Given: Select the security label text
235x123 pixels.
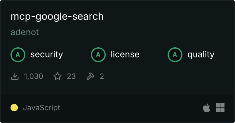Looking at the screenshot, I should coord(47,54).
